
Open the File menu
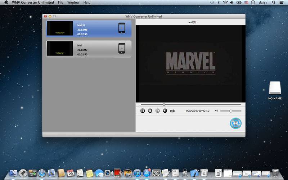(x=60, y=3)
